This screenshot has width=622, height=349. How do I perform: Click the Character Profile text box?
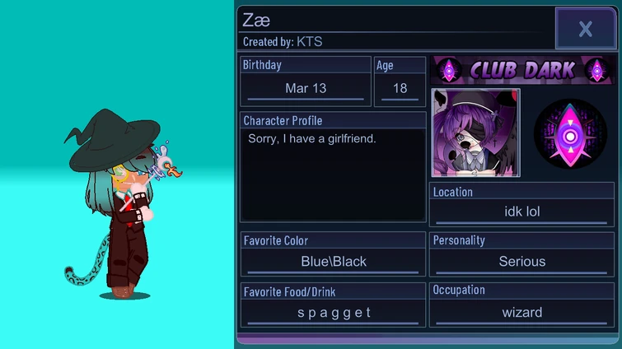[x=333, y=174]
